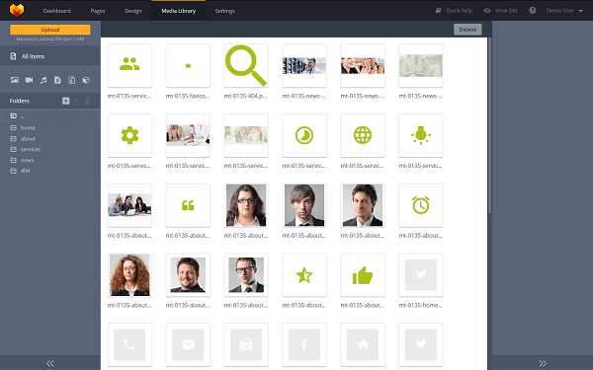This screenshot has width=593, height=370.
Task: Filter media by 3D box icon
Action: pyautogui.click(x=86, y=80)
